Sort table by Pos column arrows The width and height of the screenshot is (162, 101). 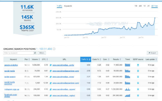(x=29, y=59)
